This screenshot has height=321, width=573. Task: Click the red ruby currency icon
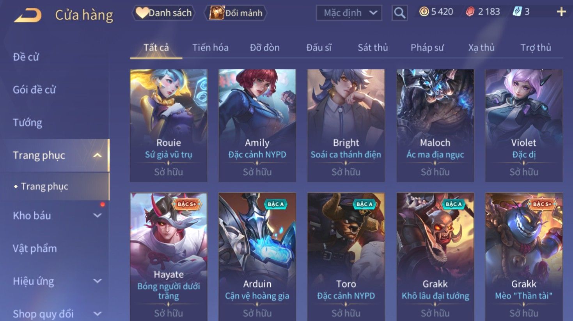click(x=470, y=12)
